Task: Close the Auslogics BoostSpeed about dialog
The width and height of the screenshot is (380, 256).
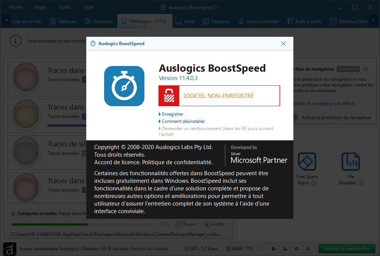Action: [283, 44]
